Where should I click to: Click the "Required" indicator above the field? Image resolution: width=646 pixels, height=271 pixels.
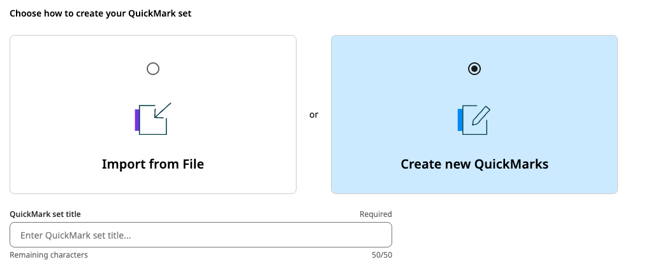point(376,214)
